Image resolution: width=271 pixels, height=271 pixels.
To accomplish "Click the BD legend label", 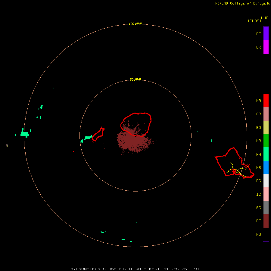I will [x=258, y=128].
